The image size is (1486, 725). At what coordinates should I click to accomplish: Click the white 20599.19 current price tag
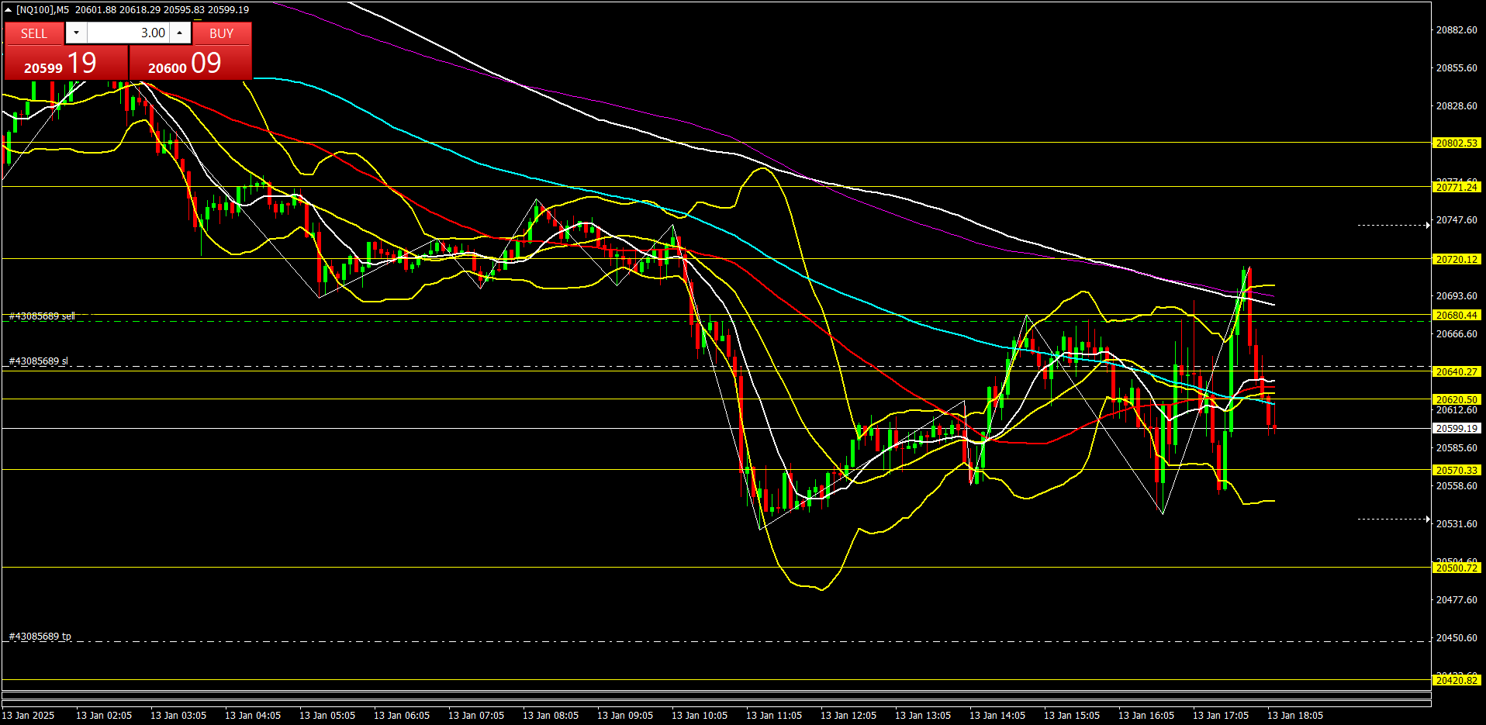pos(1456,429)
